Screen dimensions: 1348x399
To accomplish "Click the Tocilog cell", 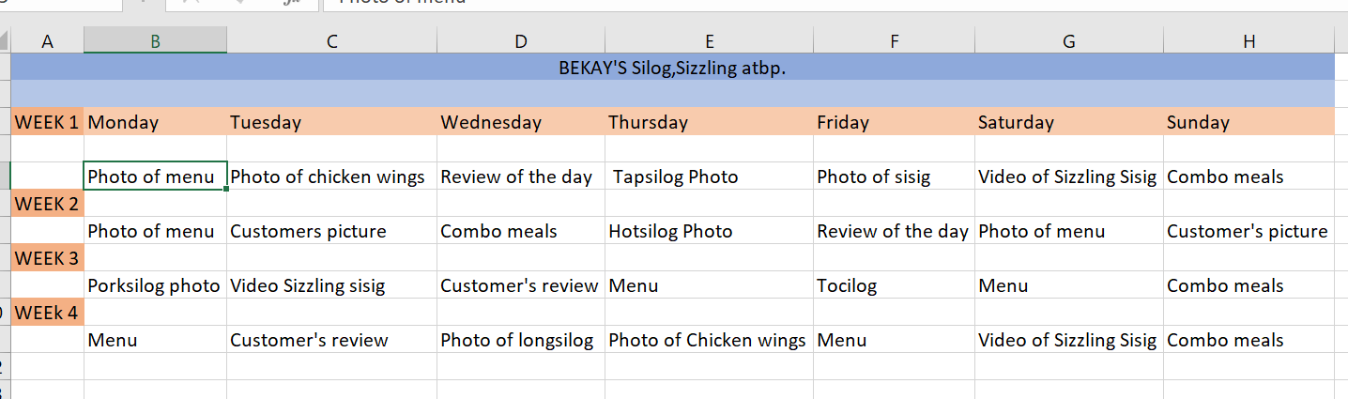I will click(x=894, y=285).
